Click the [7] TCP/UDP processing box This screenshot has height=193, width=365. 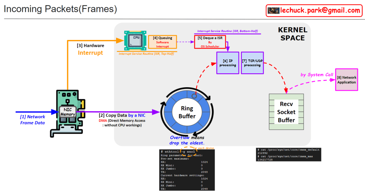(x=252, y=63)
